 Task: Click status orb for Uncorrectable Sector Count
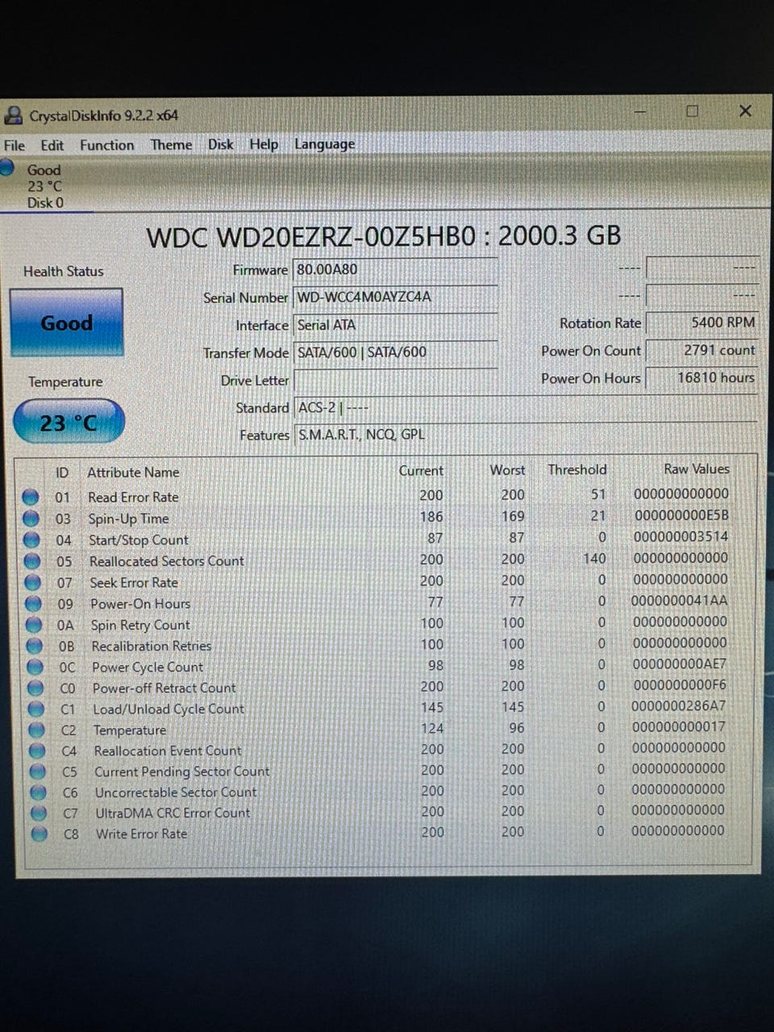point(38,793)
